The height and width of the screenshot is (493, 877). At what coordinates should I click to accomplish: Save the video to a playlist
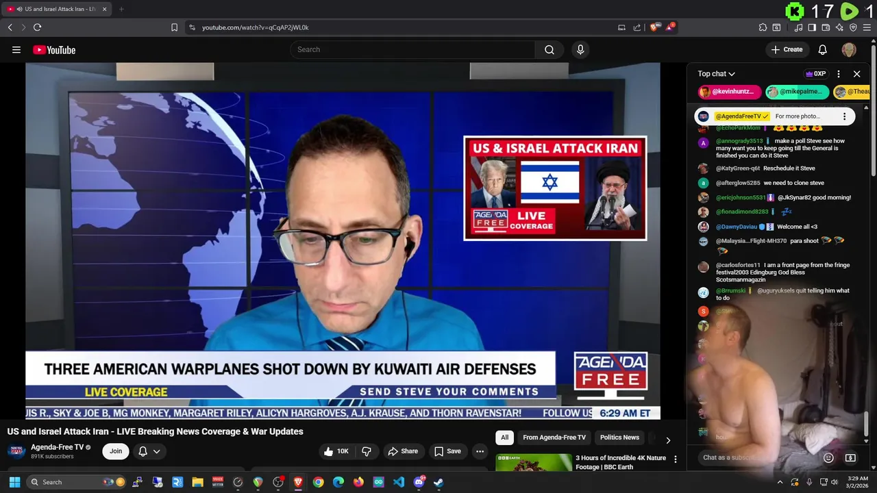click(447, 451)
